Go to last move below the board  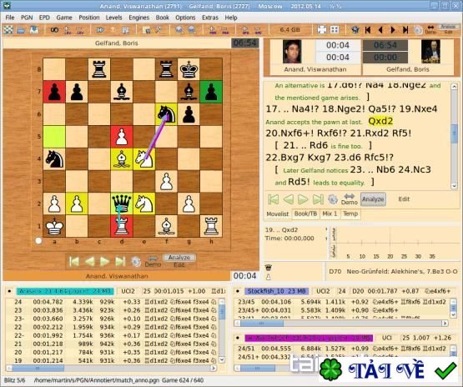120,261
